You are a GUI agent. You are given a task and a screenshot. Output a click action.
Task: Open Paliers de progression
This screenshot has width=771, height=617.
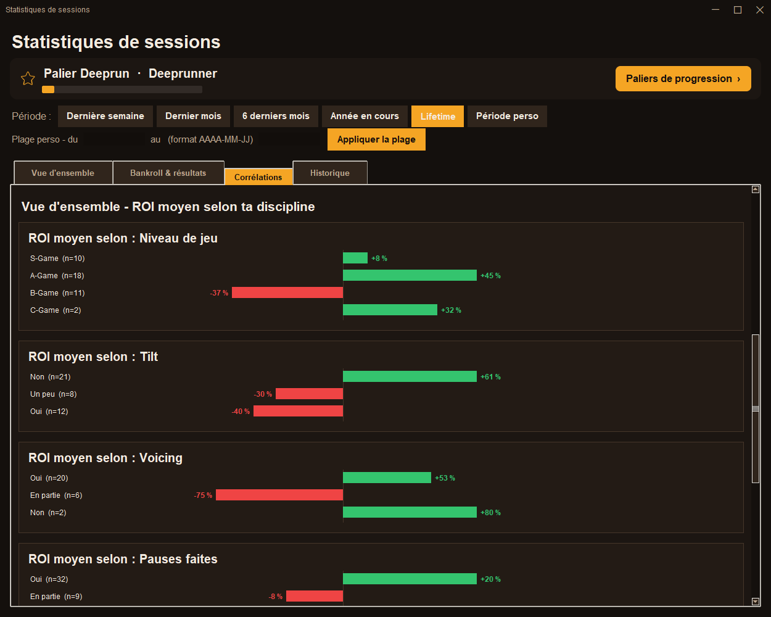coord(683,78)
